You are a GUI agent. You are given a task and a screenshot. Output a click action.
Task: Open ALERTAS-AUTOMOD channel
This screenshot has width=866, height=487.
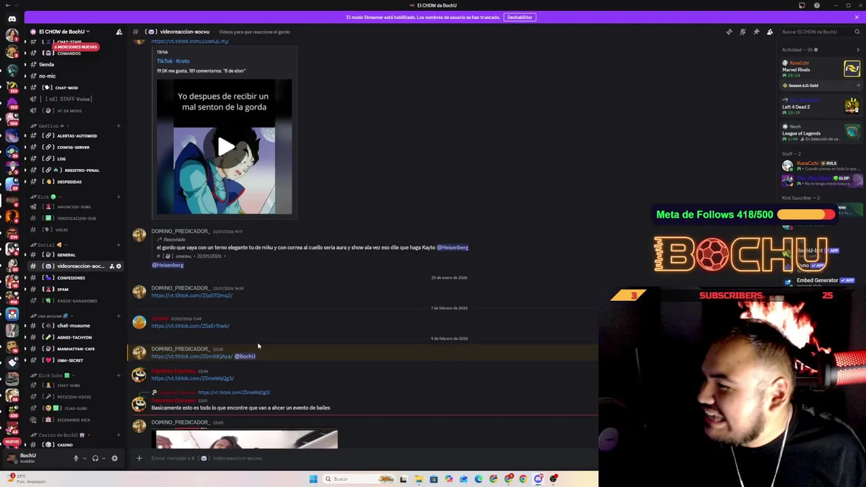[74, 136]
